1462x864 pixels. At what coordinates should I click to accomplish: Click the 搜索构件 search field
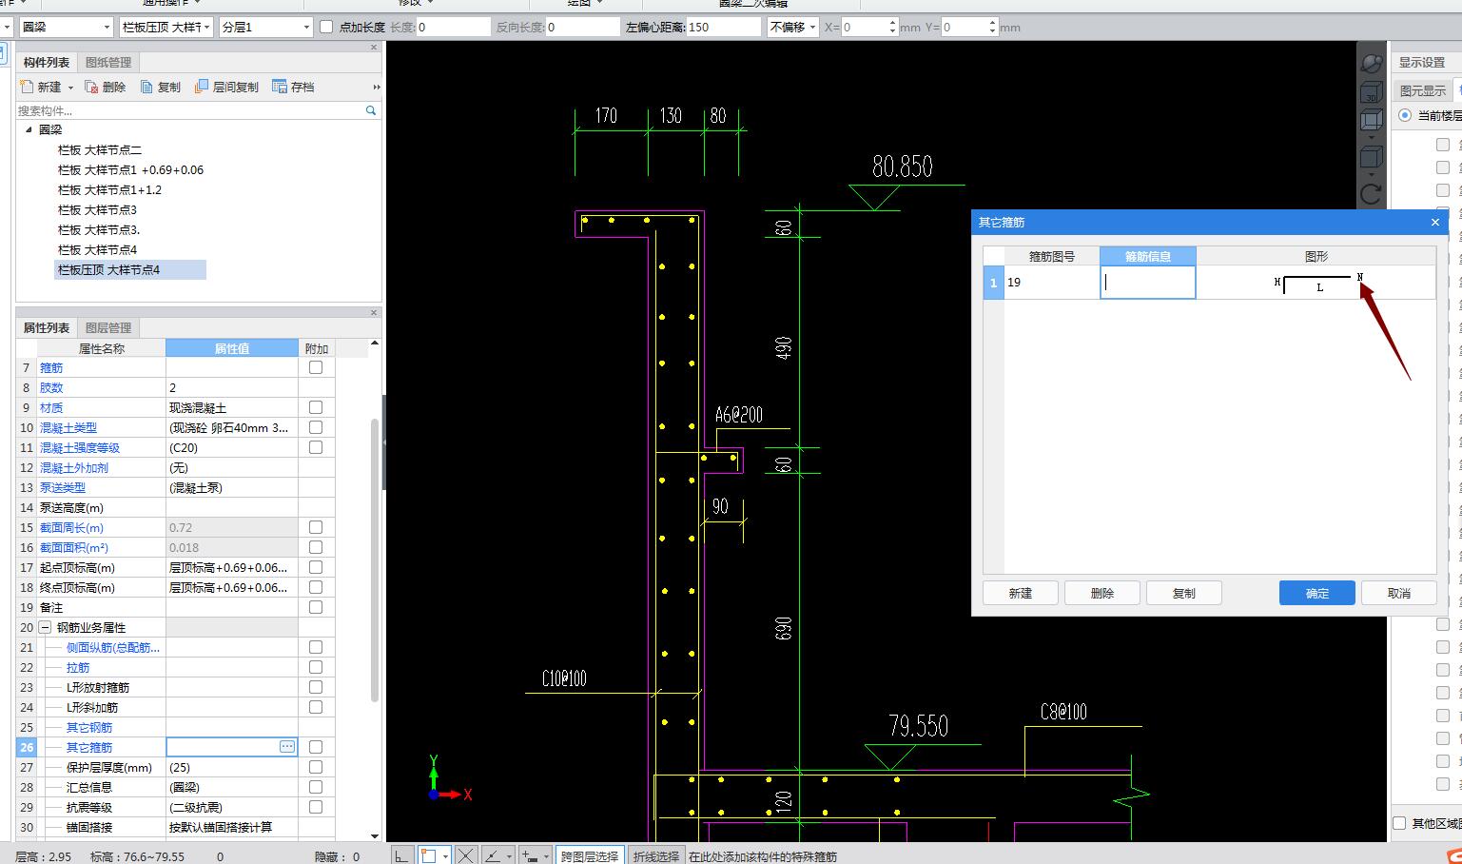(x=190, y=110)
